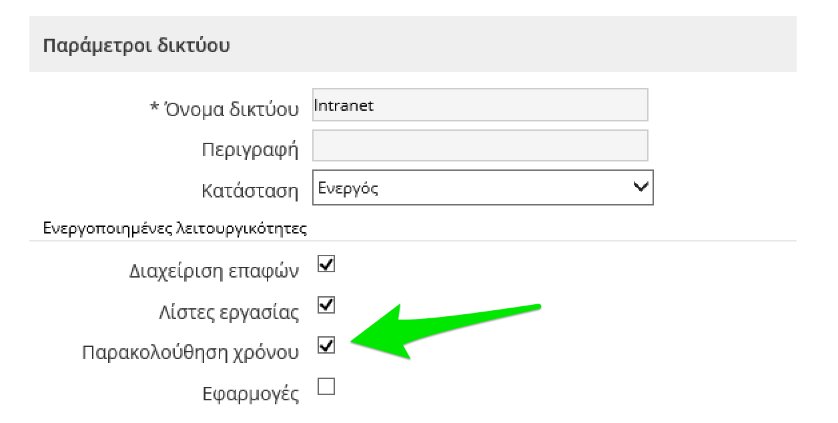Click the Κατάσταση label
This screenshot has width=838, height=423.
tap(250, 191)
